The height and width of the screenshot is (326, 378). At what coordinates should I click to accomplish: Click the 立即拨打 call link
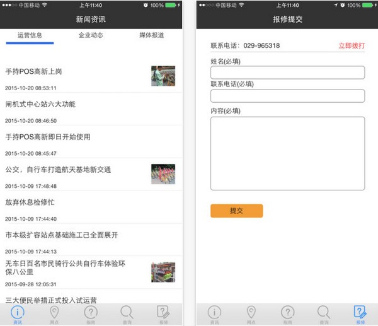point(352,45)
